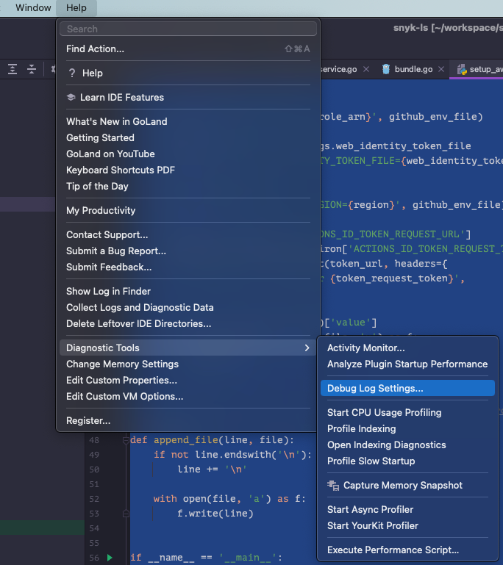Click Show Log in Finder
Screen dimensions: 503x565
pyautogui.click(x=108, y=292)
